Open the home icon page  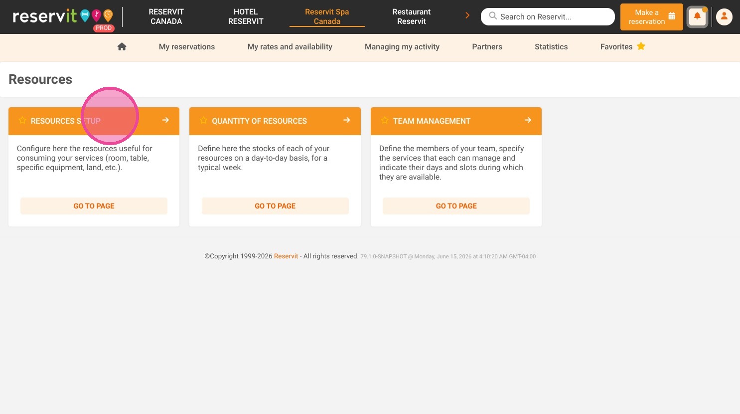[x=122, y=46]
